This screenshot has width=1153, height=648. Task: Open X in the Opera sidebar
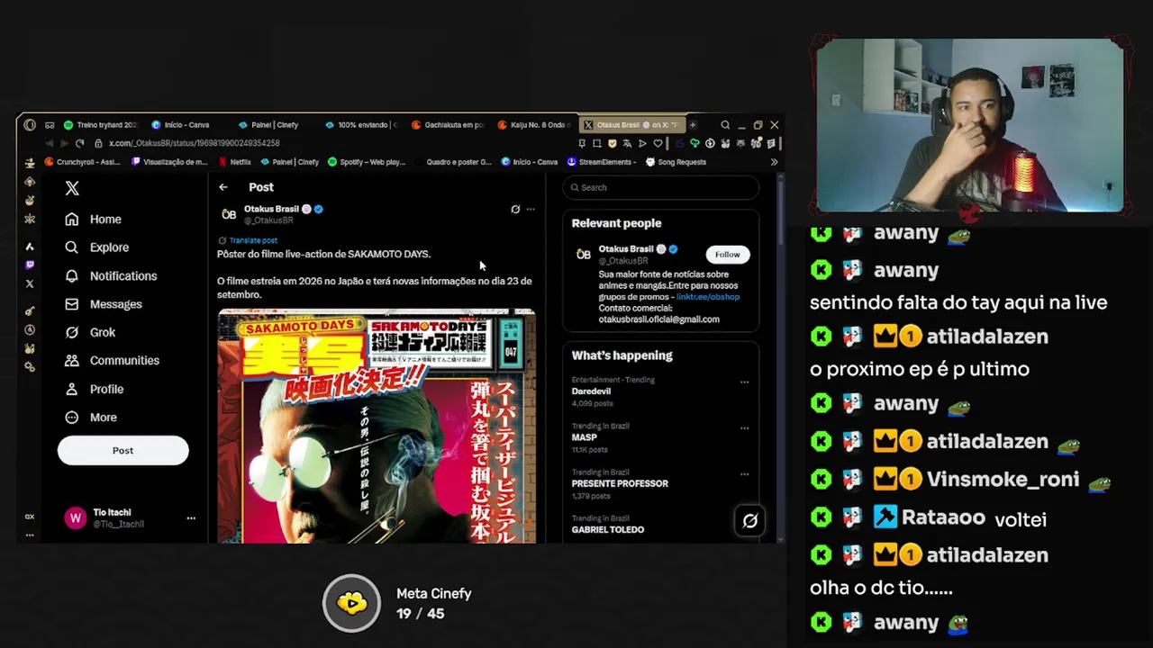point(30,283)
